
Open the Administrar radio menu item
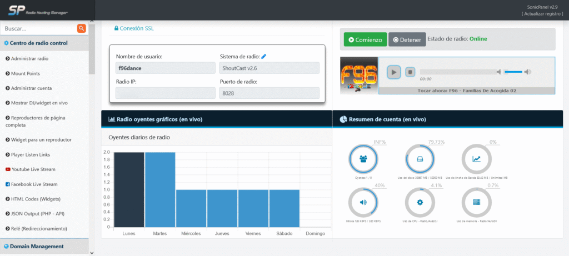(x=29, y=58)
